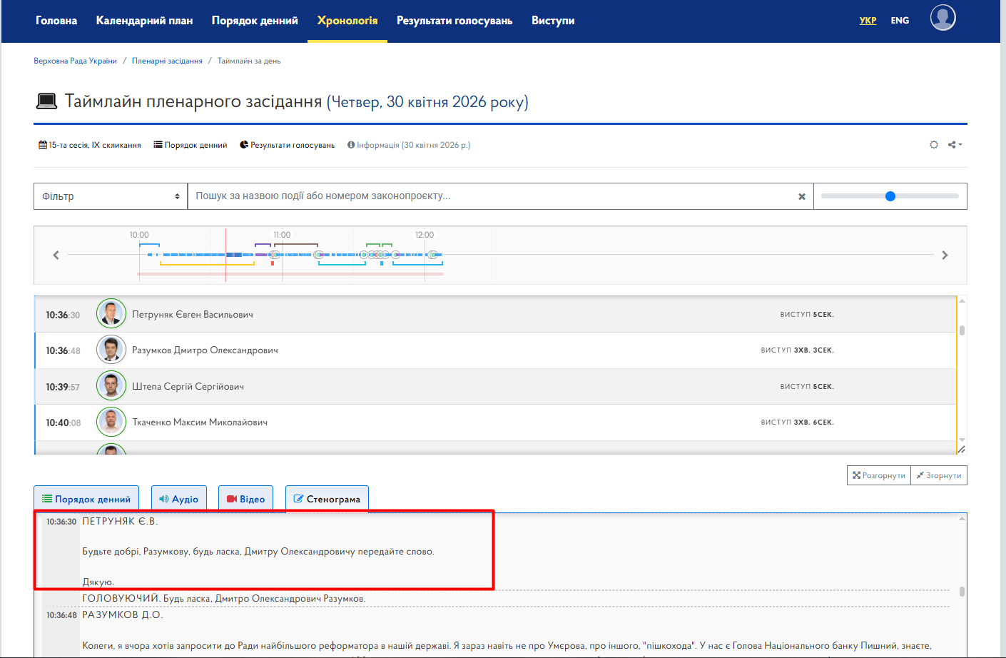Switch to Аудіо tab

178,499
